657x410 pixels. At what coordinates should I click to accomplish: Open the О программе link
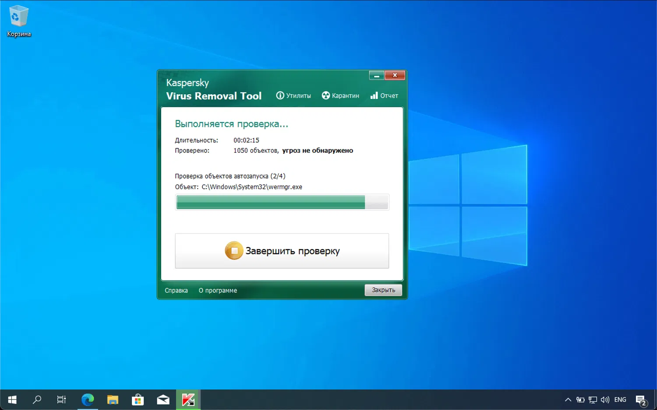pyautogui.click(x=218, y=291)
